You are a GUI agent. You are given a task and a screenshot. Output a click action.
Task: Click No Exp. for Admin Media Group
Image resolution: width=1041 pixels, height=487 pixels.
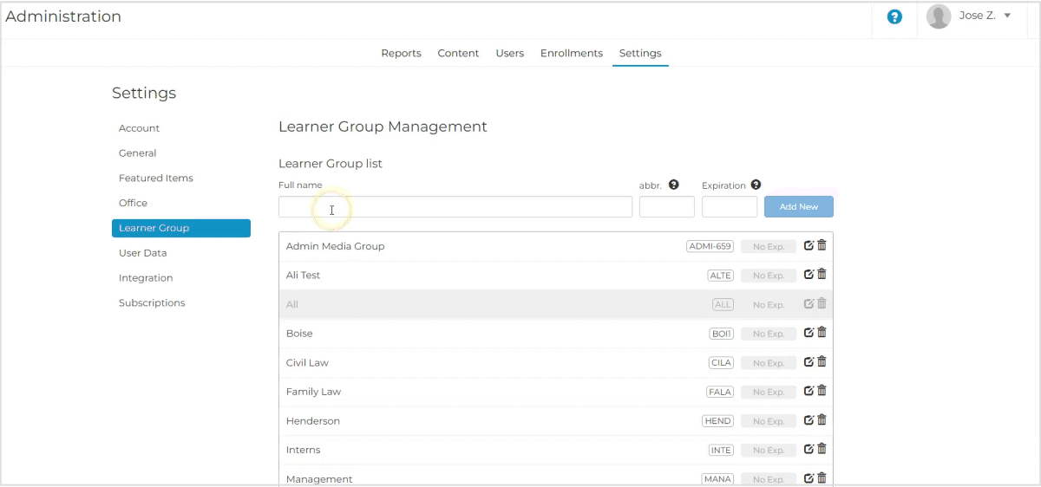(769, 246)
